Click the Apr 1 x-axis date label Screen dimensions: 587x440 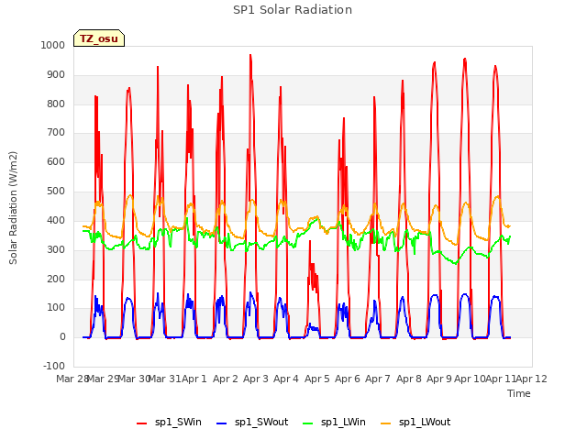(x=194, y=379)
